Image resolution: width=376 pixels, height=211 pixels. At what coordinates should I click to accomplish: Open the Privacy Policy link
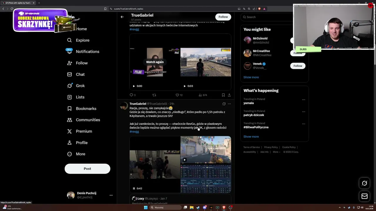click(271, 147)
